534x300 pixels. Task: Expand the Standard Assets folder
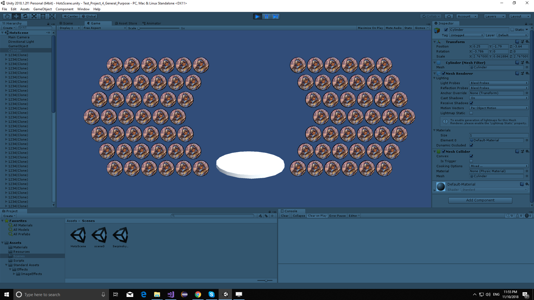[6, 265]
